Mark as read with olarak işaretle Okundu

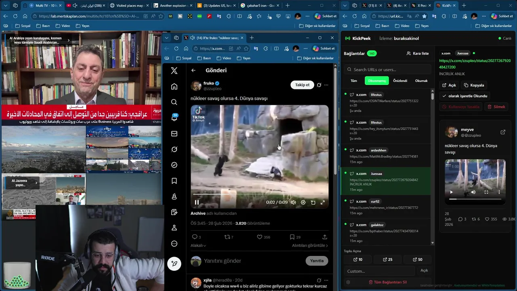(465, 96)
